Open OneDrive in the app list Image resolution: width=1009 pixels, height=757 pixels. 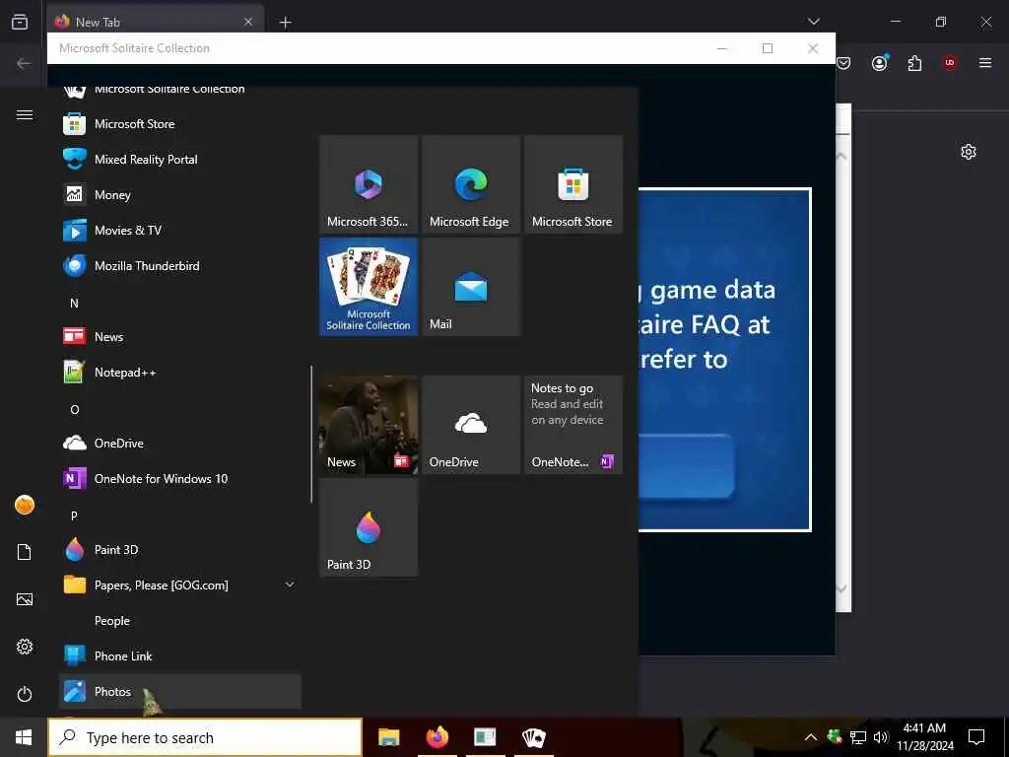pos(179,443)
